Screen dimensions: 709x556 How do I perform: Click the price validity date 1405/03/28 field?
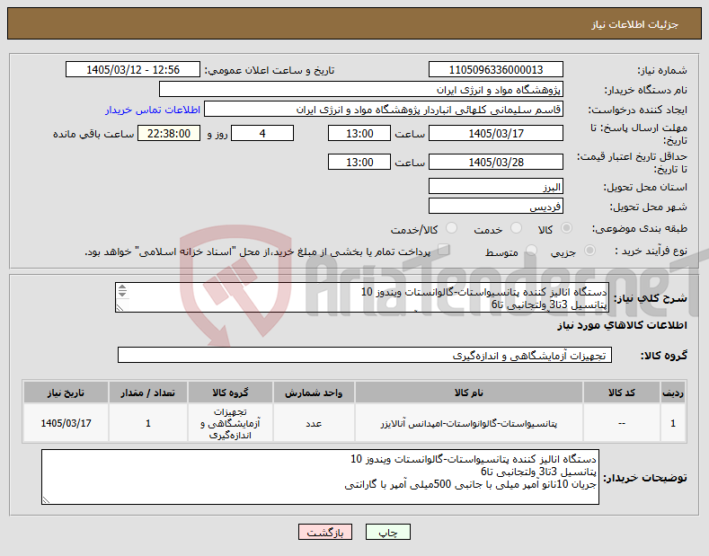coord(495,162)
